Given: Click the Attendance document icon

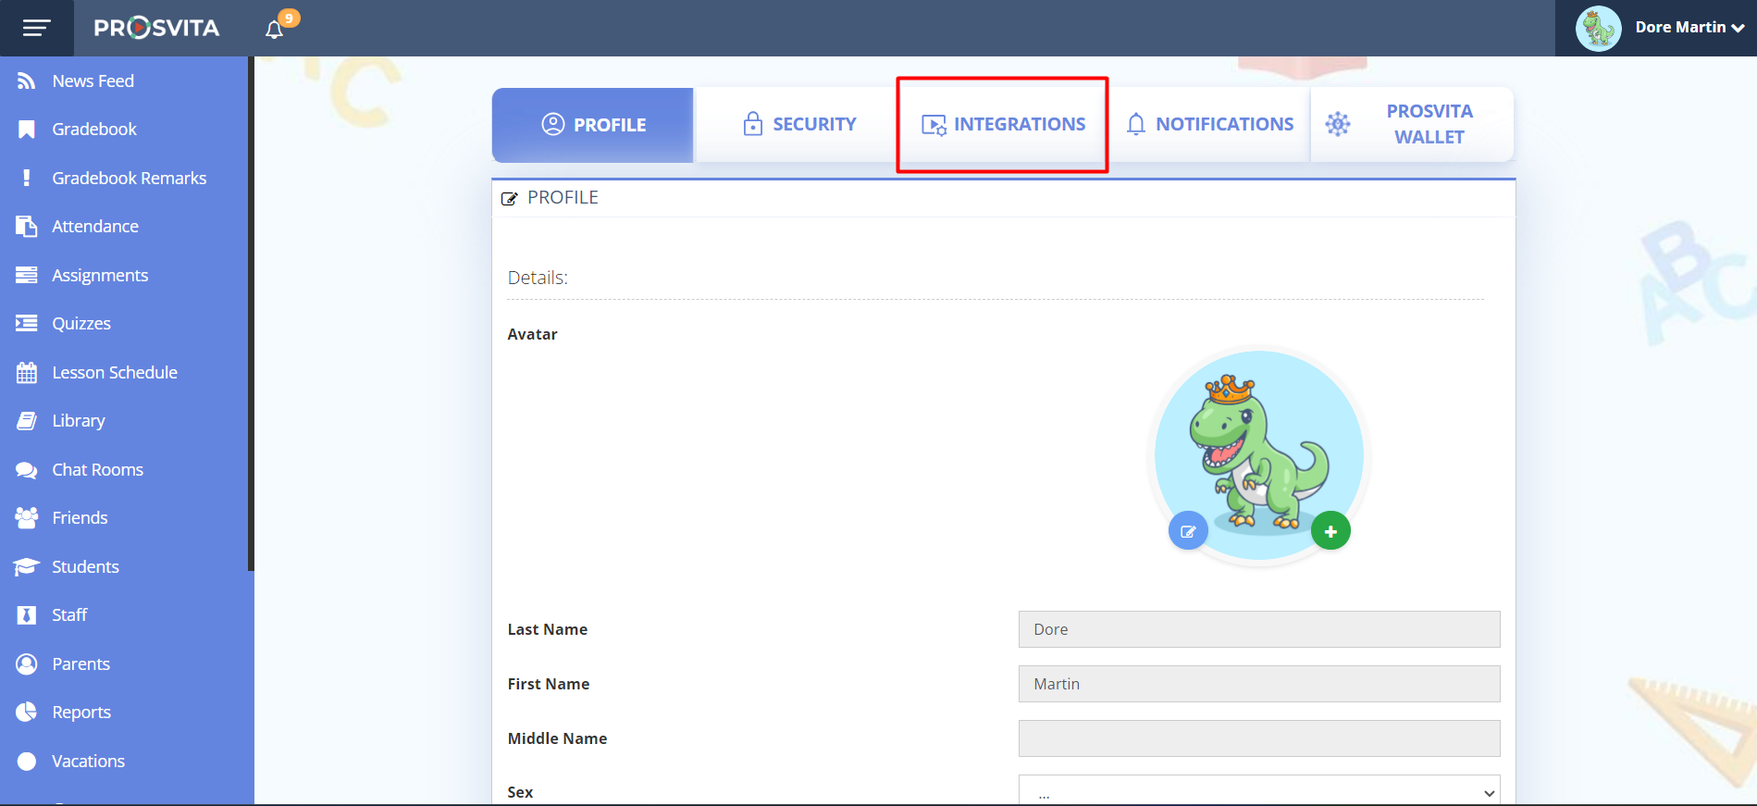Looking at the screenshot, I should click(x=27, y=227).
